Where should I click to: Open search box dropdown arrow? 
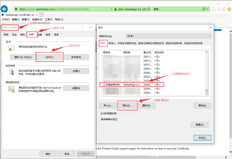tap(207, 9)
